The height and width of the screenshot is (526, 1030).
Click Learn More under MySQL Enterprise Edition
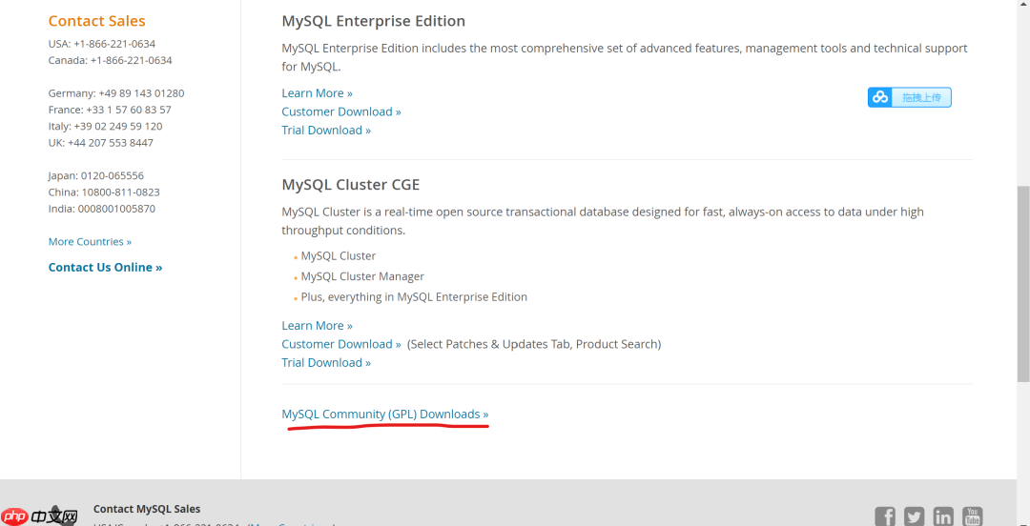point(317,93)
